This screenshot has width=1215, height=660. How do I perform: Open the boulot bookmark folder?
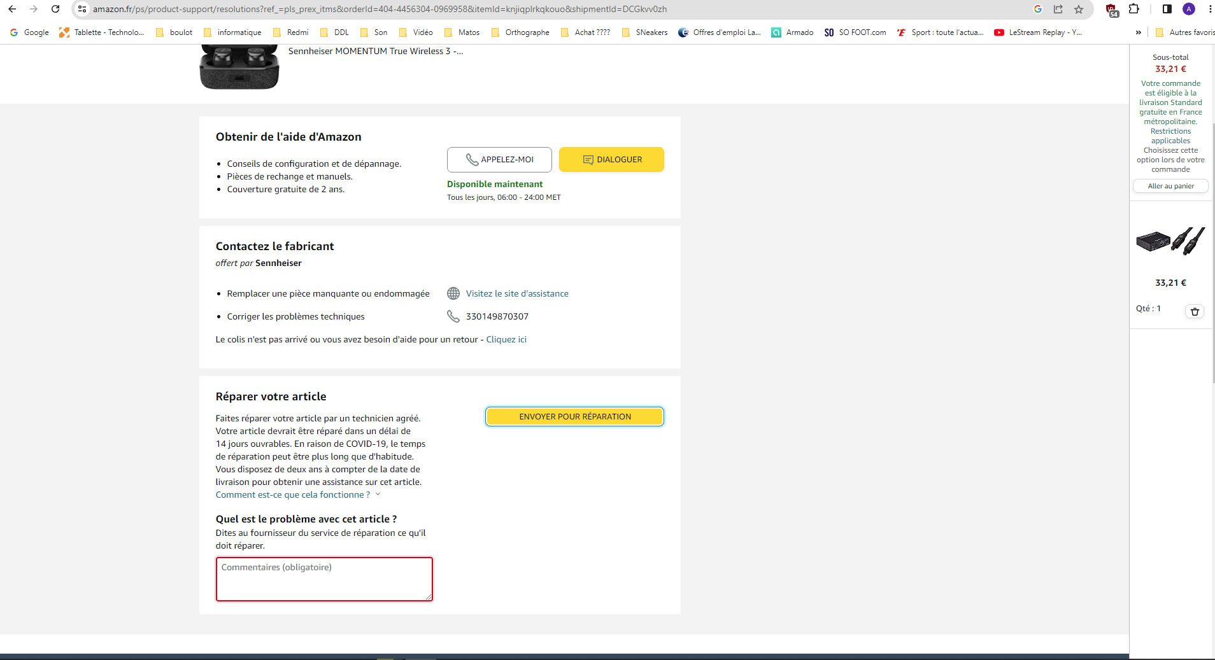click(x=174, y=32)
